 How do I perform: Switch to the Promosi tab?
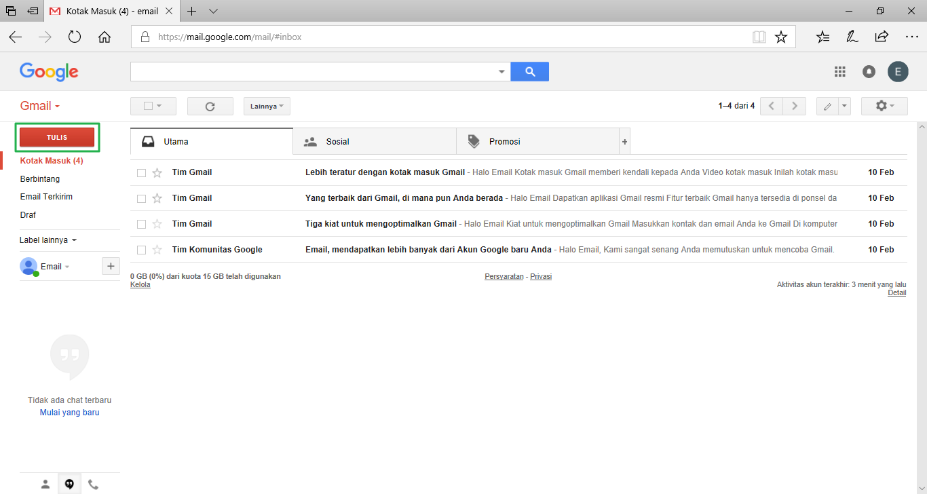(537, 142)
